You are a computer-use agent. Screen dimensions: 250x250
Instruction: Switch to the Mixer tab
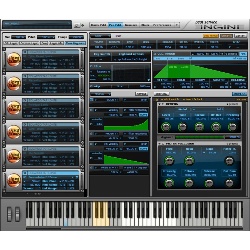(145, 25)
